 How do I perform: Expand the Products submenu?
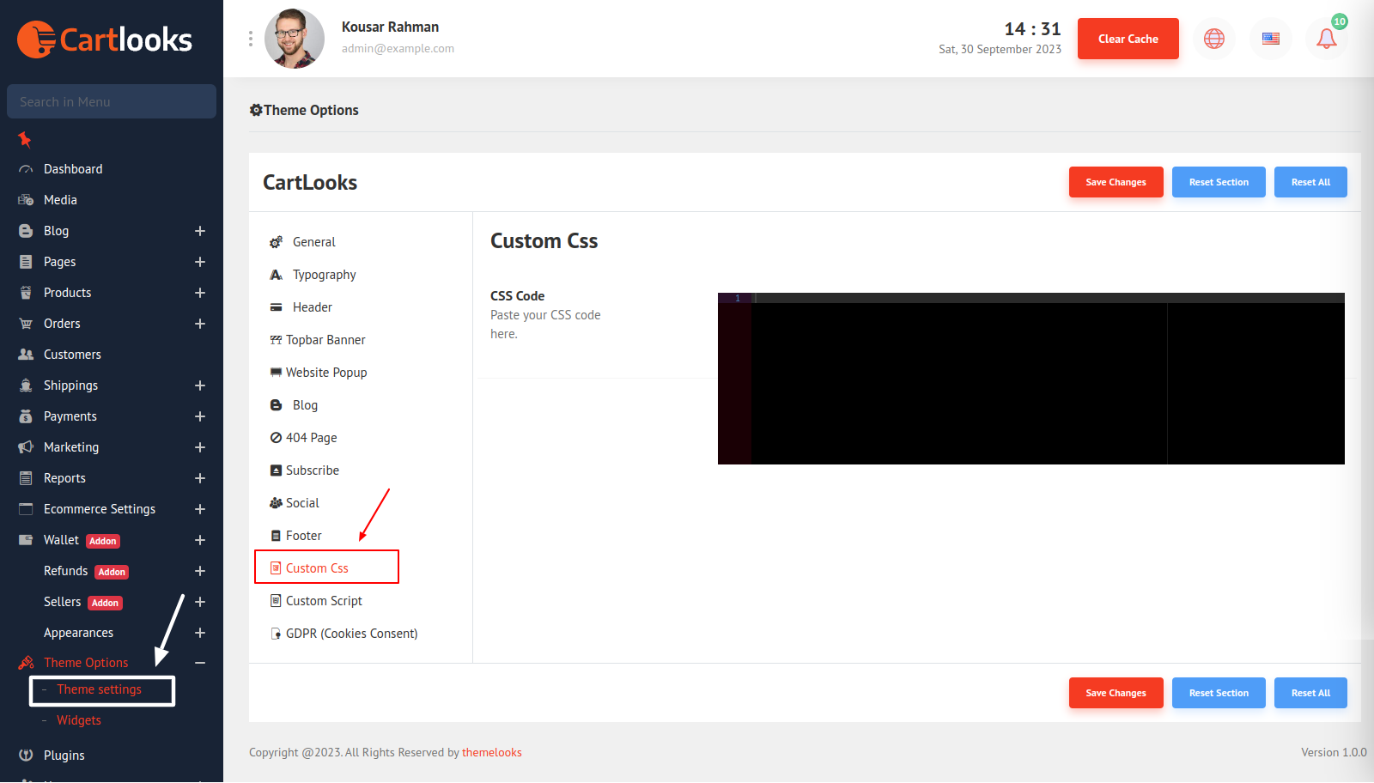(x=200, y=293)
